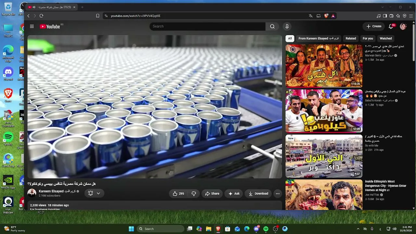The height and width of the screenshot is (234, 416).
Task: Open File Explorer from the taskbar
Action: (209, 229)
